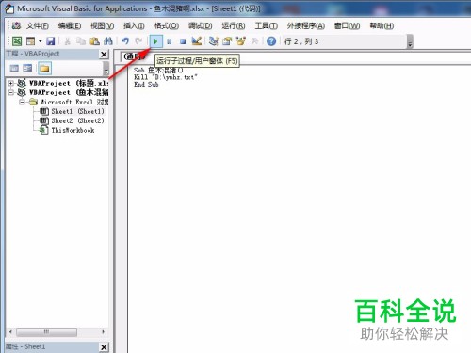Image resolution: width=471 pixels, height=353 pixels.
Task: Expand the VBAProject (标题.xls) node
Action: [x=10, y=83]
